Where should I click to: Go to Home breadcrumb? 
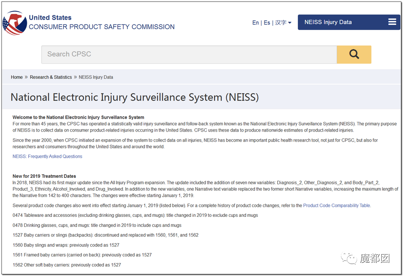click(x=17, y=77)
